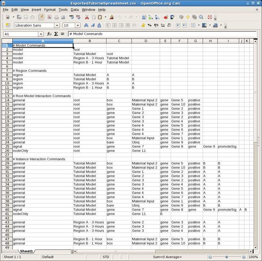Open the Insert menu
262x261 pixels.
click(36, 9)
